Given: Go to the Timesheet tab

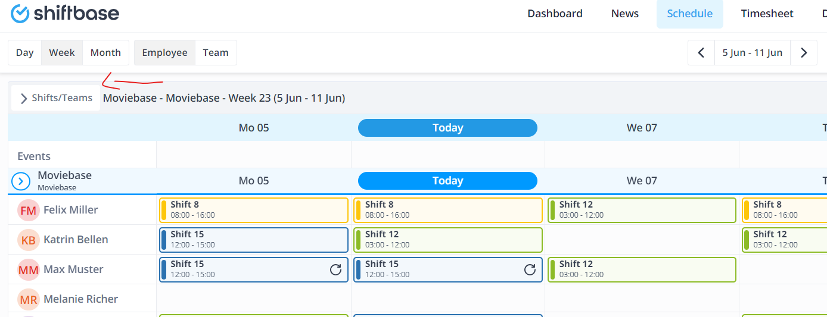Looking at the screenshot, I should 767,14.
